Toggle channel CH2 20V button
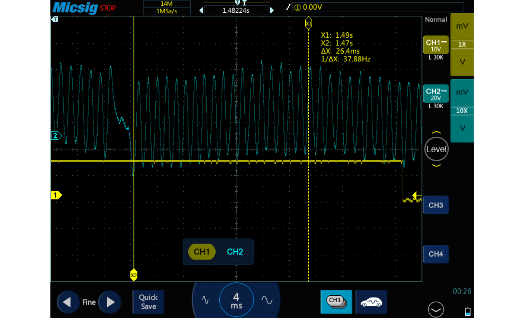 [436, 94]
